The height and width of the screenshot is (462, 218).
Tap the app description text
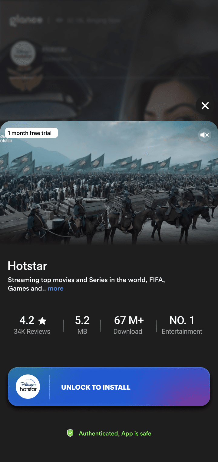[x=86, y=284]
